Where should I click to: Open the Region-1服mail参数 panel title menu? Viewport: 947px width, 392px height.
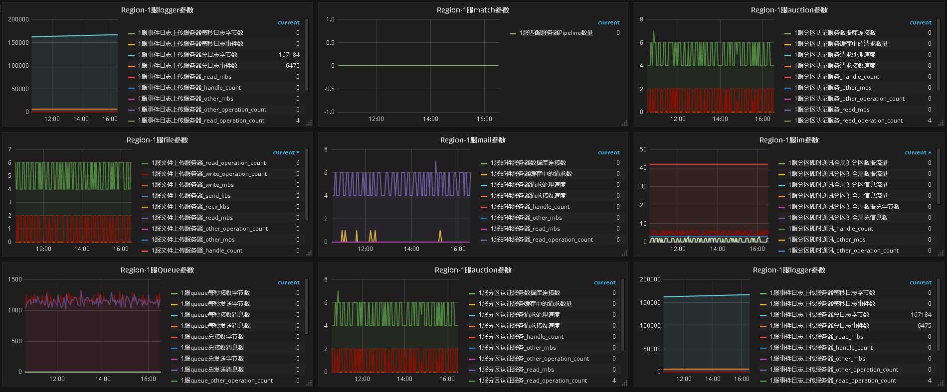click(473, 140)
